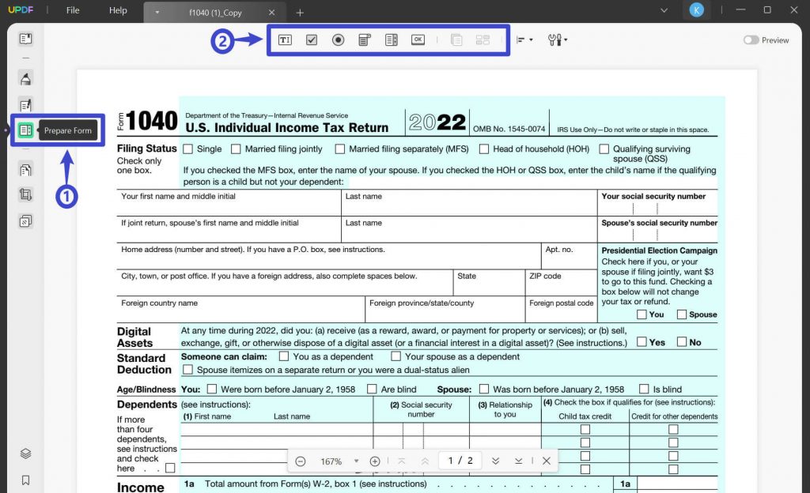Expand the dropdown chevron near the avatar

pyautogui.click(x=665, y=10)
